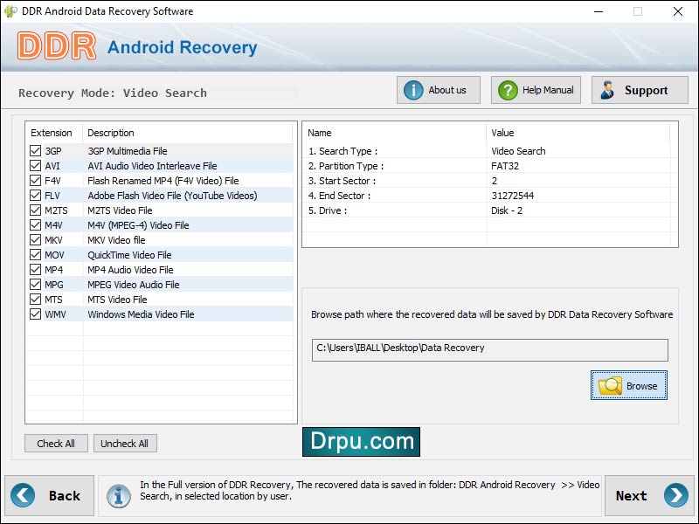Click the blue info icon beside the note
Screen dimensions: 699x524
tap(118, 495)
